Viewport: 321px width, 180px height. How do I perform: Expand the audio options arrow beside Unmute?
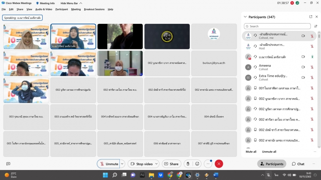(x=122, y=164)
